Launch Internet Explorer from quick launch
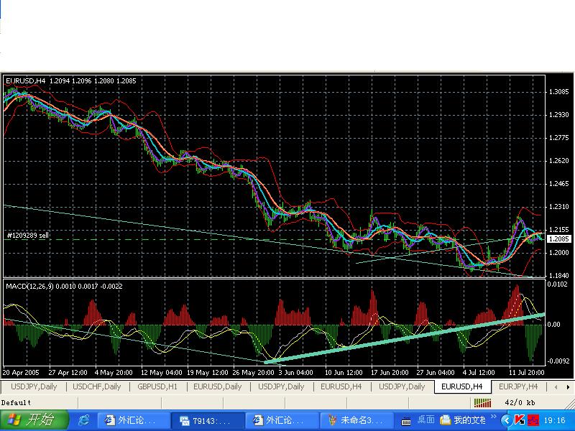The width and height of the screenshot is (575, 431). point(84,420)
